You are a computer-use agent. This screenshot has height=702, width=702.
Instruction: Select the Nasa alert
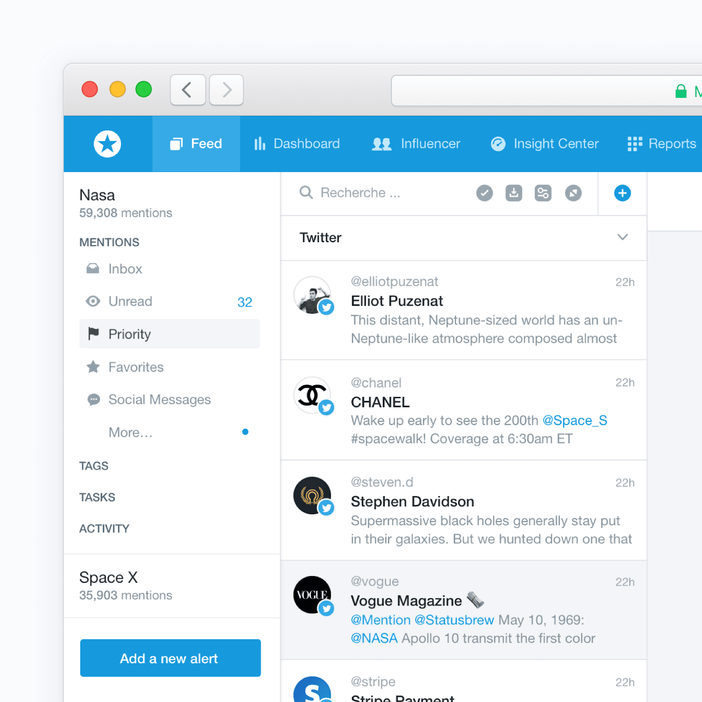[x=125, y=203]
